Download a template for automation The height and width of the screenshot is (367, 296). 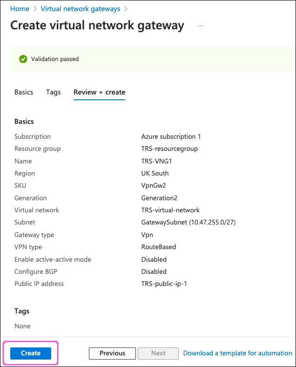(237, 353)
